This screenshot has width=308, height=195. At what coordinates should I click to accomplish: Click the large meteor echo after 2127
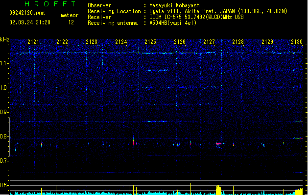[x=218, y=144]
